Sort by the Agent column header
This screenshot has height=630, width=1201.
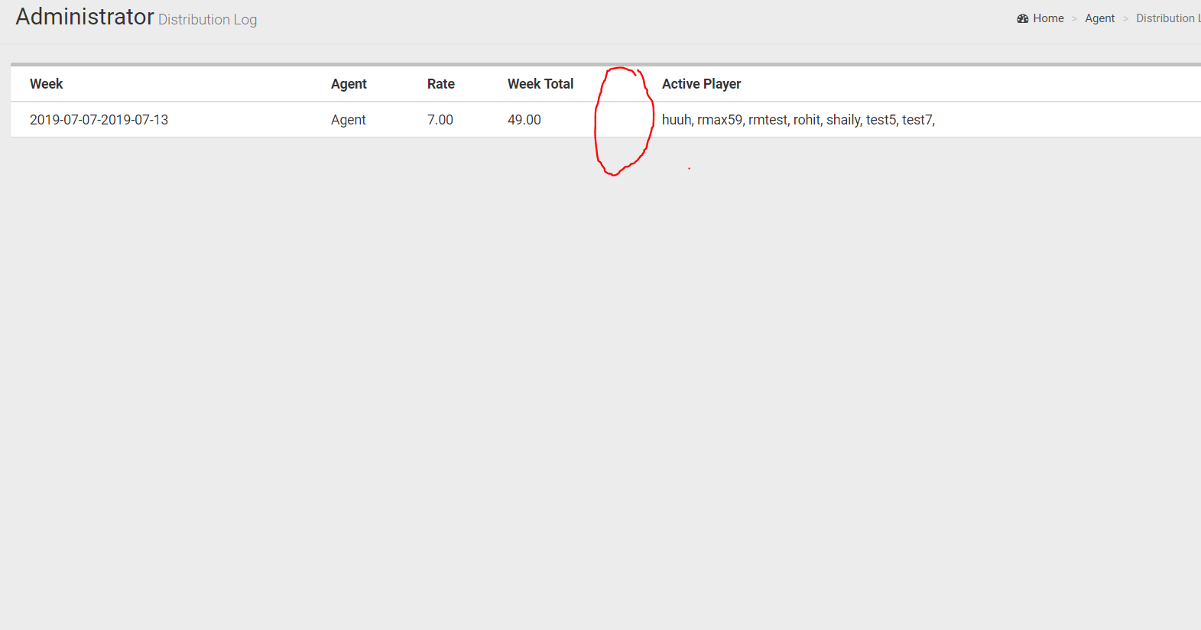click(x=349, y=84)
